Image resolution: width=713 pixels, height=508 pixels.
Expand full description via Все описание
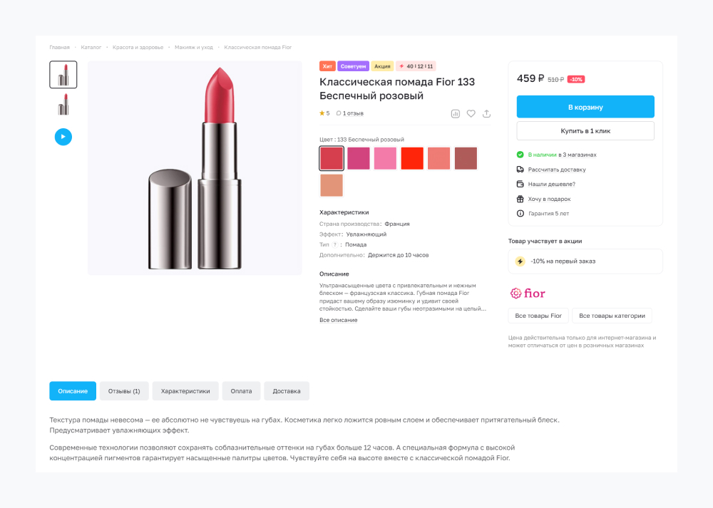click(x=339, y=321)
